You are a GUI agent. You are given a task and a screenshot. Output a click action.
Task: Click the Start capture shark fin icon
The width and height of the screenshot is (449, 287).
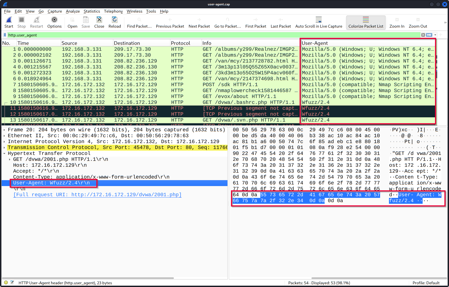pyautogui.click(x=9, y=20)
